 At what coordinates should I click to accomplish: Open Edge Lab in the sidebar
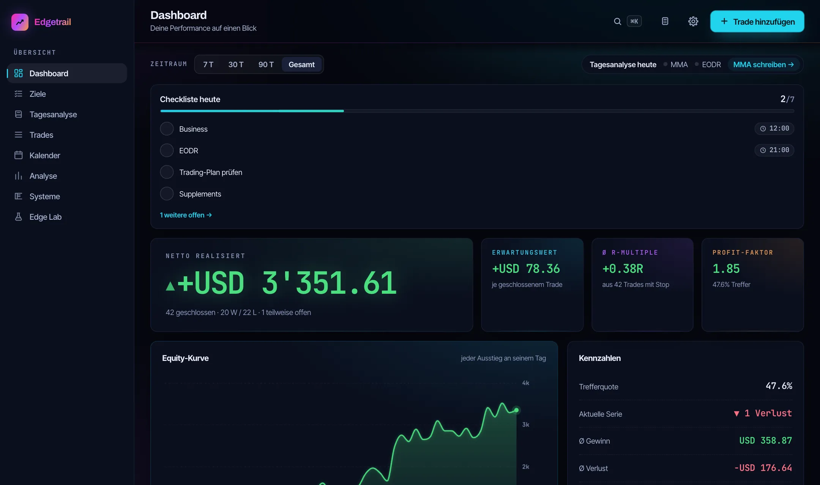[x=67, y=217]
